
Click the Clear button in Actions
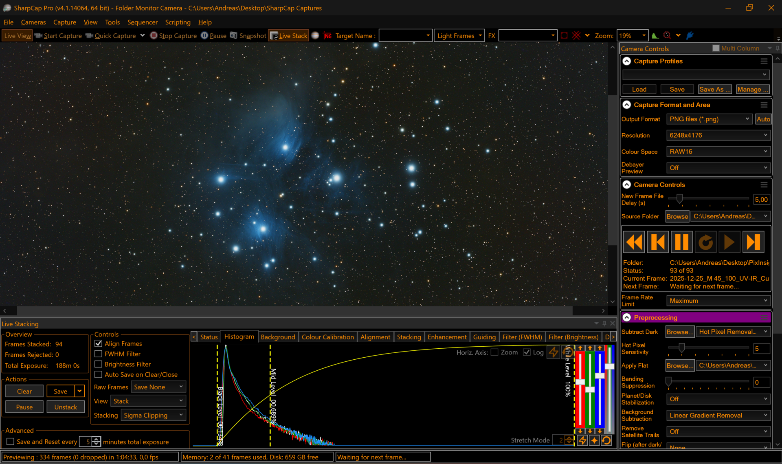pyautogui.click(x=24, y=391)
